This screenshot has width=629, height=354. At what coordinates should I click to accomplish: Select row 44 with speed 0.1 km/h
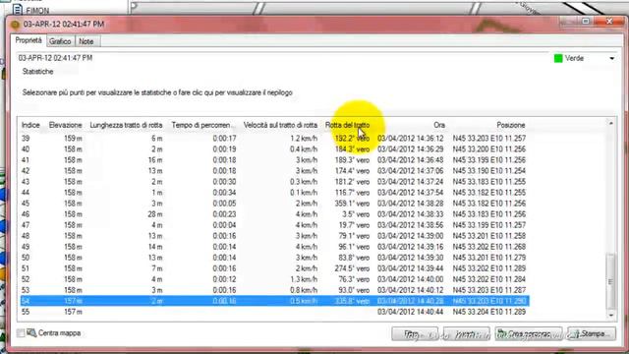click(275, 193)
